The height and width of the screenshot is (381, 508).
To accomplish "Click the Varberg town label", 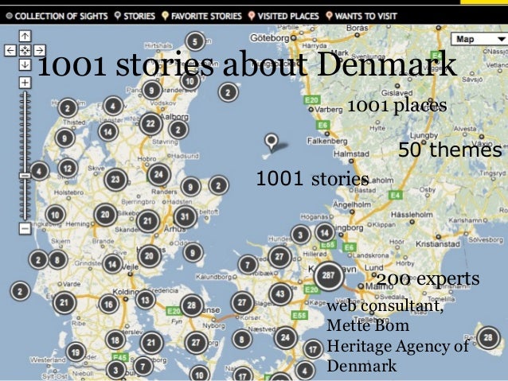I will [x=329, y=110].
